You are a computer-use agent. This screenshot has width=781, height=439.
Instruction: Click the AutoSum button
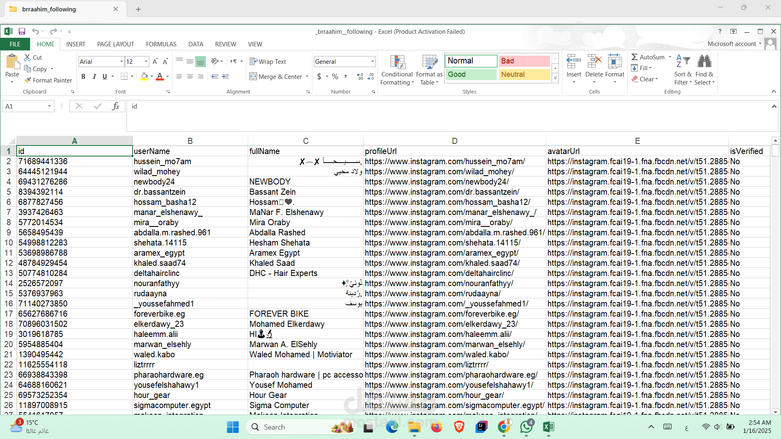(648, 57)
